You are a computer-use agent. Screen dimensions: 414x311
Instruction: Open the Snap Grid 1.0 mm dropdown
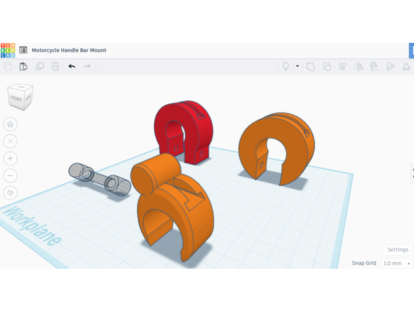(x=397, y=264)
